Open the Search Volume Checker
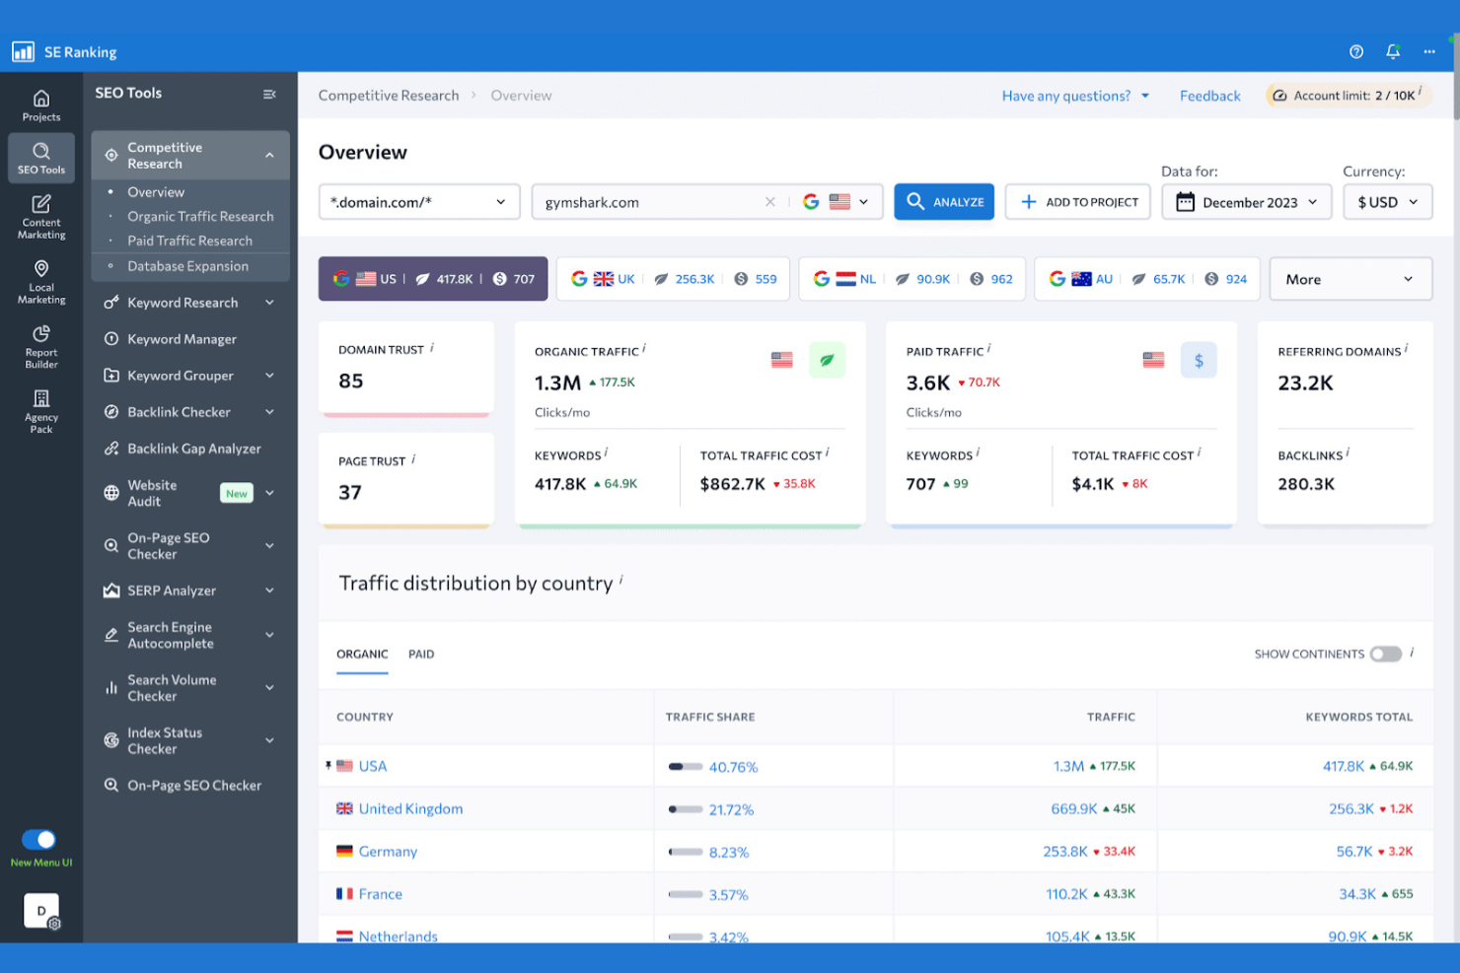1460x973 pixels. point(173,687)
